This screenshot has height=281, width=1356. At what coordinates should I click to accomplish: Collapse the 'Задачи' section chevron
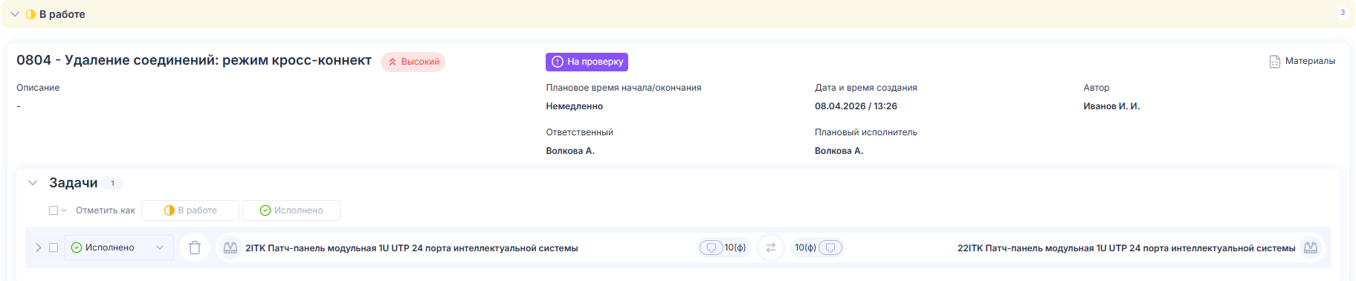coord(33,183)
